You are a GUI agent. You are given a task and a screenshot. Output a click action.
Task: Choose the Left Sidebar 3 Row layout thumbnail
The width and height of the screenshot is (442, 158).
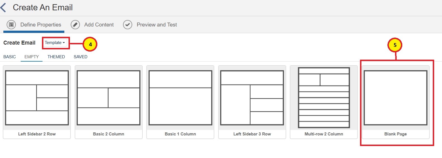pos(252,98)
